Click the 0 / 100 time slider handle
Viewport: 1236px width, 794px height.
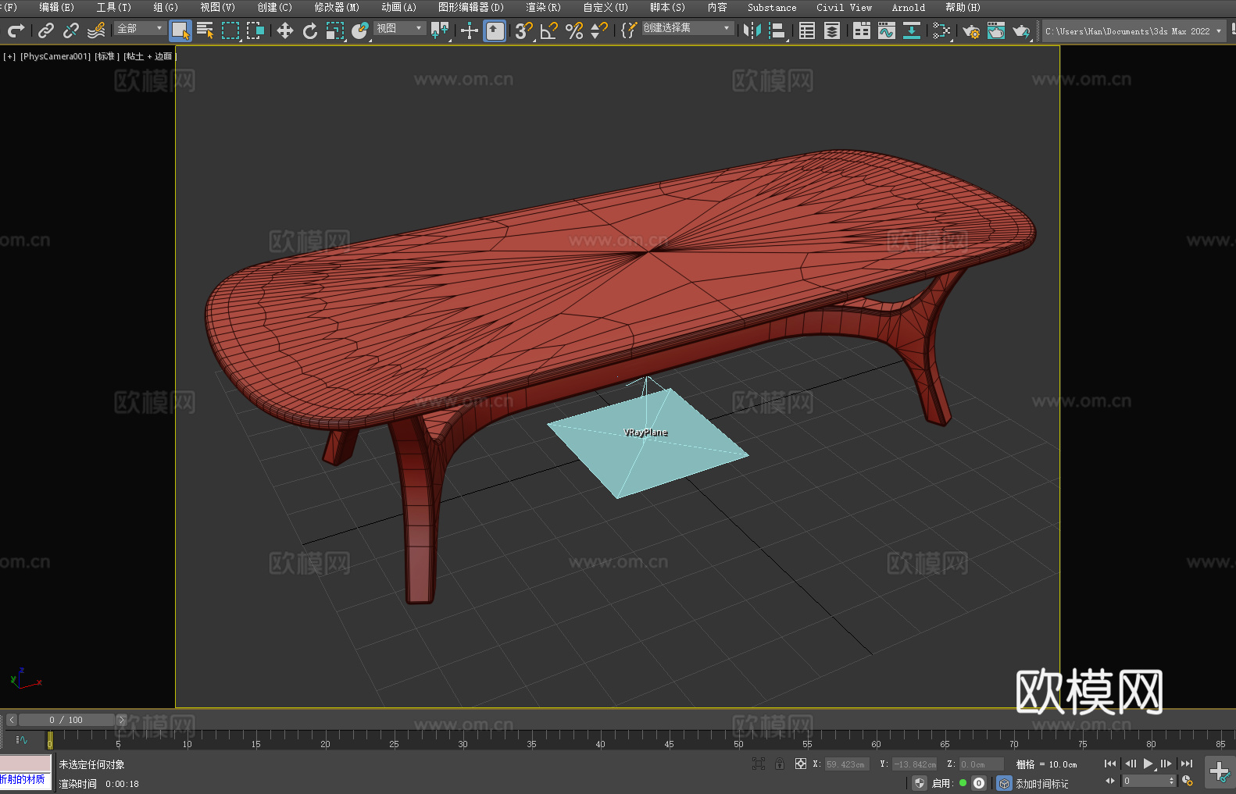pos(66,720)
